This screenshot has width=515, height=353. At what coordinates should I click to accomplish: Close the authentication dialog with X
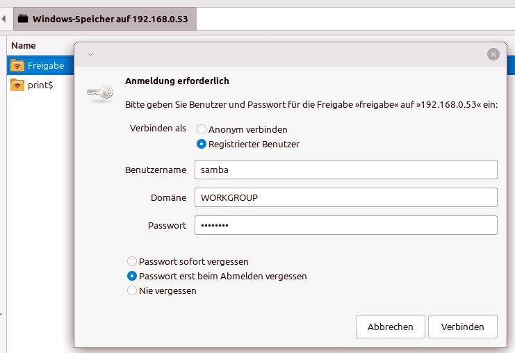493,54
